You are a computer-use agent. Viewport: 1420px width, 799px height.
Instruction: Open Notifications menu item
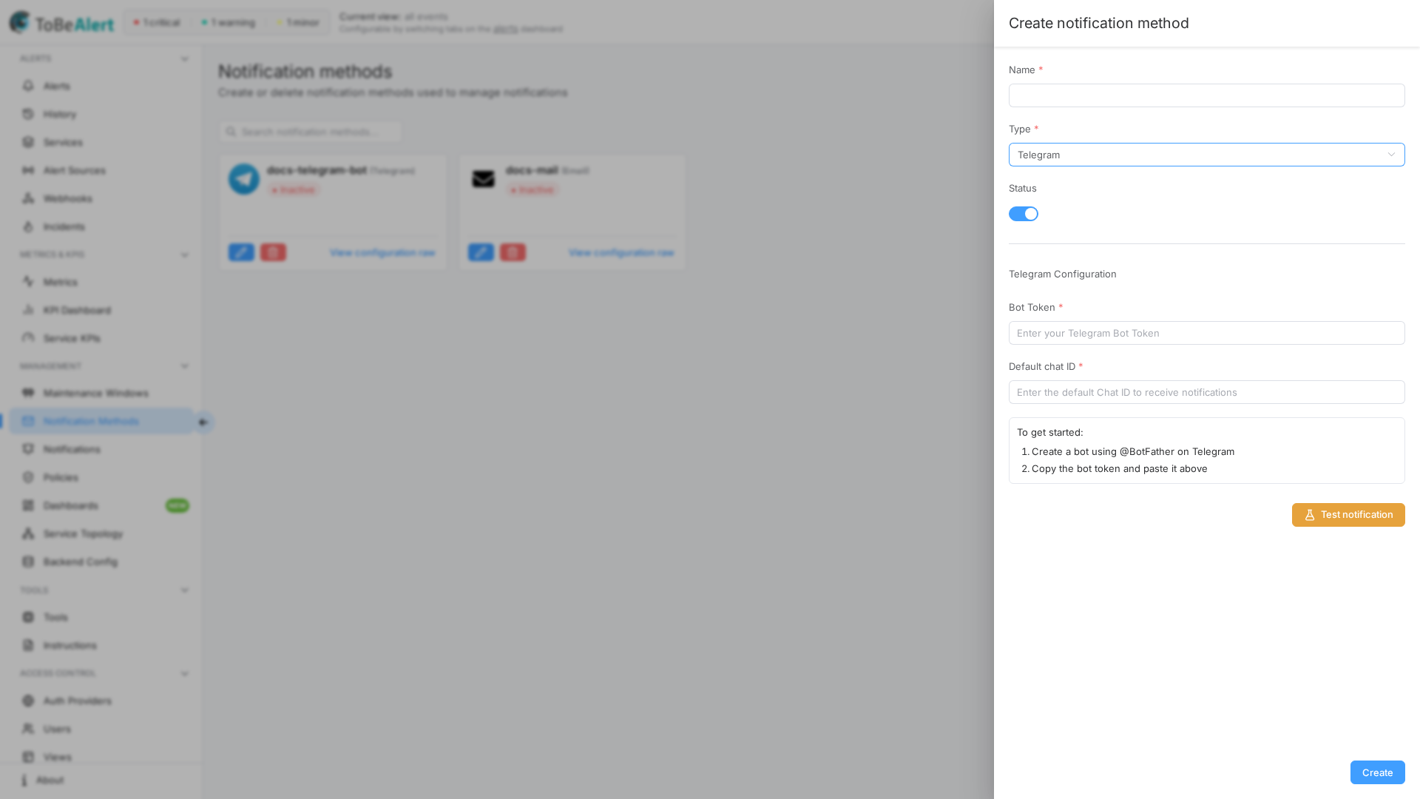point(101,449)
